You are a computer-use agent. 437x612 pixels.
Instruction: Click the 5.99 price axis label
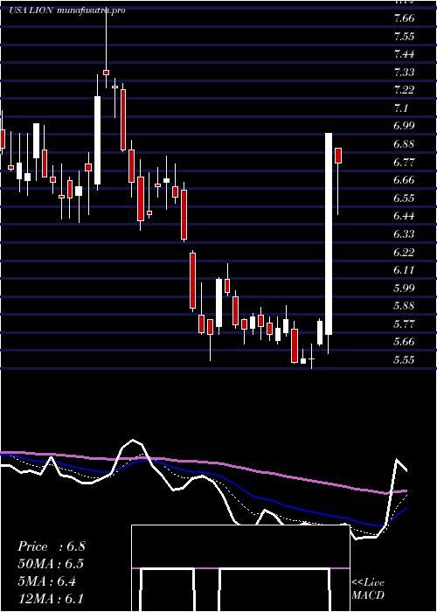click(404, 288)
